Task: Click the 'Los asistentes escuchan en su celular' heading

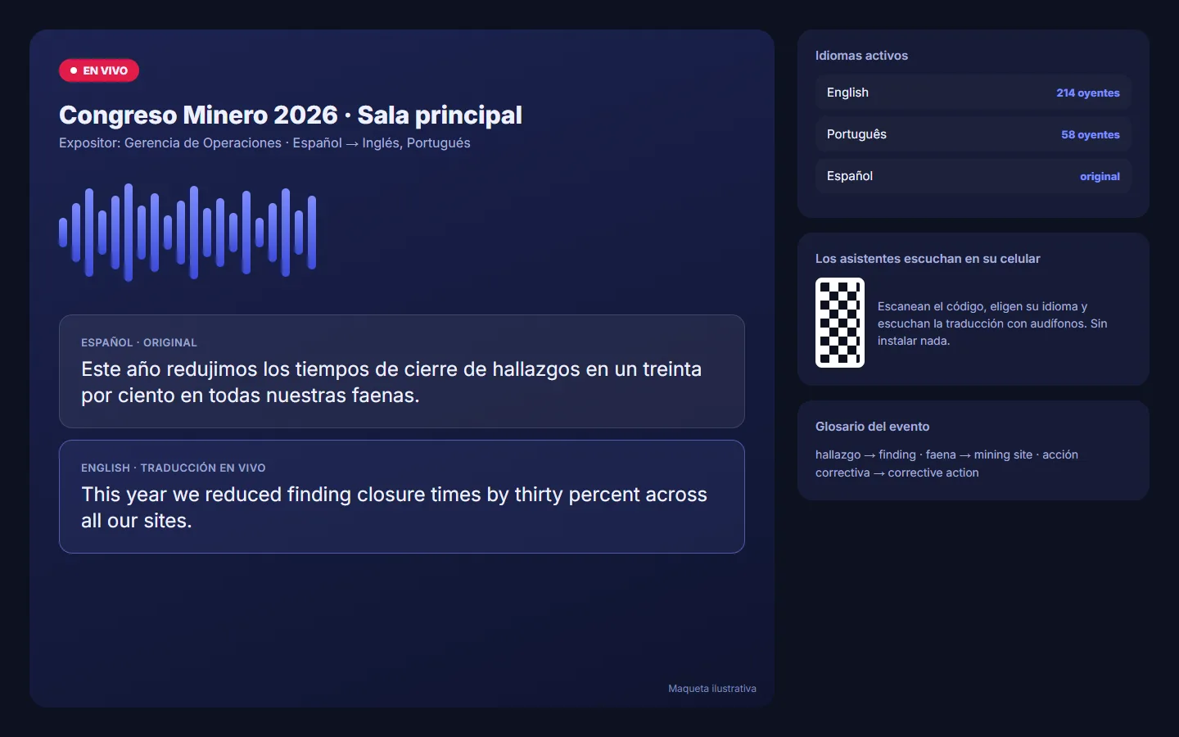Action: (928, 259)
